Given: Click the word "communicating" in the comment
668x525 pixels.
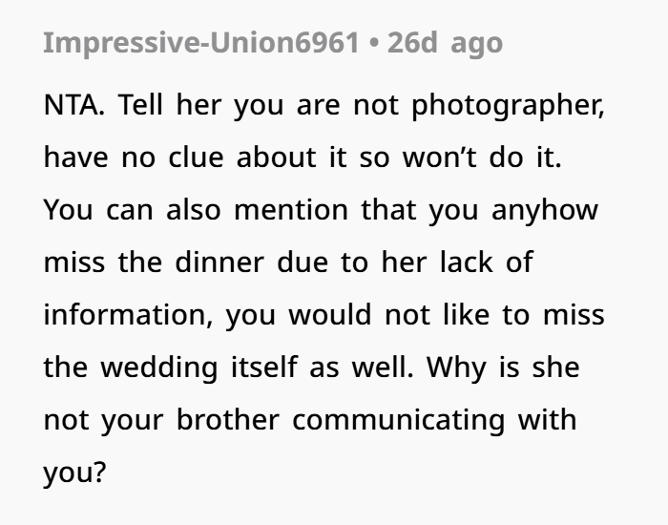Looking at the screenshot, I should [400, 419].
